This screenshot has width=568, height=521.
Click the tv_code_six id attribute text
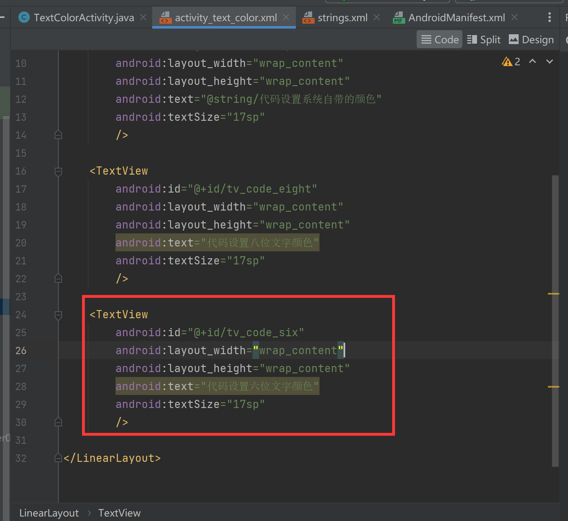point(210,333)
